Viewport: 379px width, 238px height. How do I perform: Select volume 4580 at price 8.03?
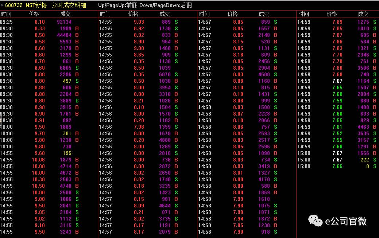click(264, 74)
